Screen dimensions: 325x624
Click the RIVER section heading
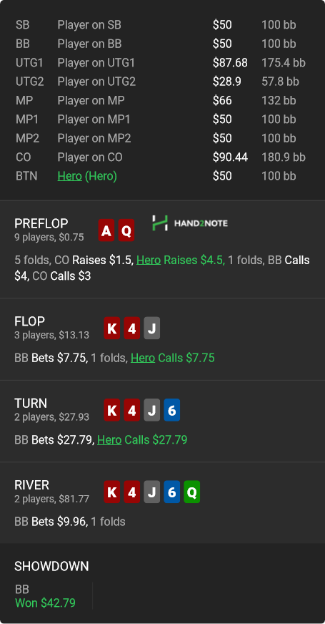pyautogui.click(x=31, y=485)
